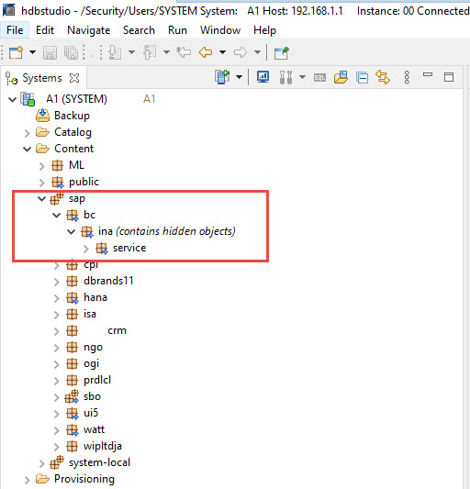Viewport: 470px width, 489px height.
Task: Click the Pin Editor toolbar icon
Action: point(281,52)
